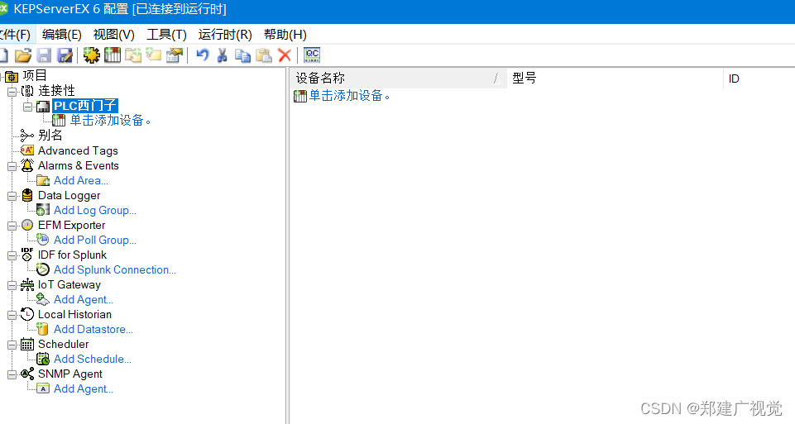Viewport: 795px width, 424px height.
Task: Click the New Device toolbar icon
Action: pyautogui.click(x=112, y=55)
